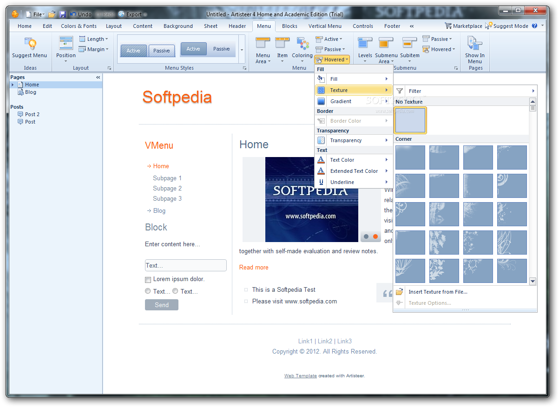Click the Underline U icon
The width and height of the screenshot is (559, 407).
point(321,182)
